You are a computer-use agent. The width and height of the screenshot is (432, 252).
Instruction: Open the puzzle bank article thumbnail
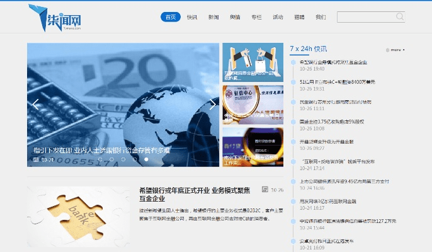79,219
